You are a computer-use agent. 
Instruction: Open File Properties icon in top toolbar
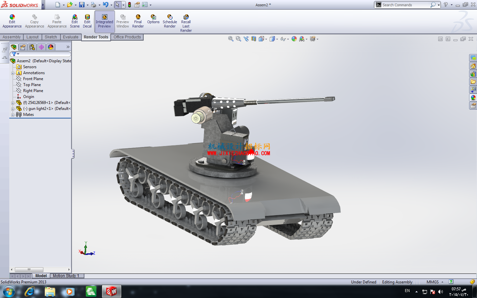tap(137, 5)
